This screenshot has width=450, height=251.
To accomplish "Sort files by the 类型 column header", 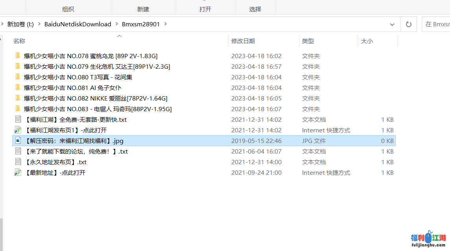I will [308, 41].
